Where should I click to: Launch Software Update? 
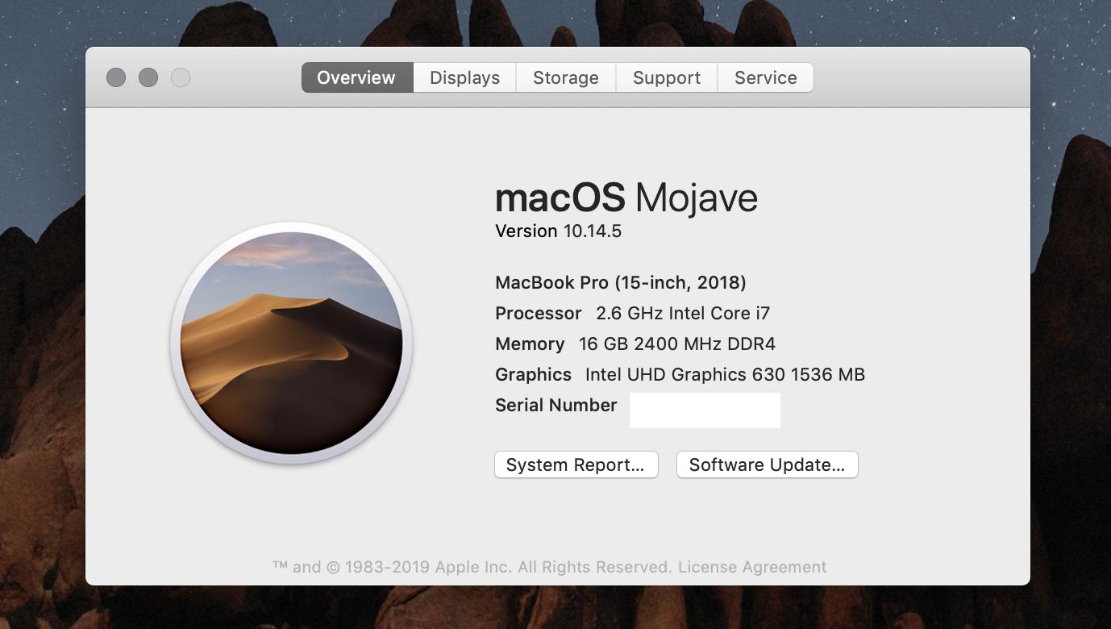[x=767, y=464]
